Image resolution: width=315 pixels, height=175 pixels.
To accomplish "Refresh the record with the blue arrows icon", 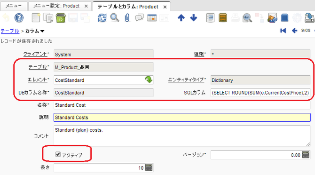I will pos(102,18).
